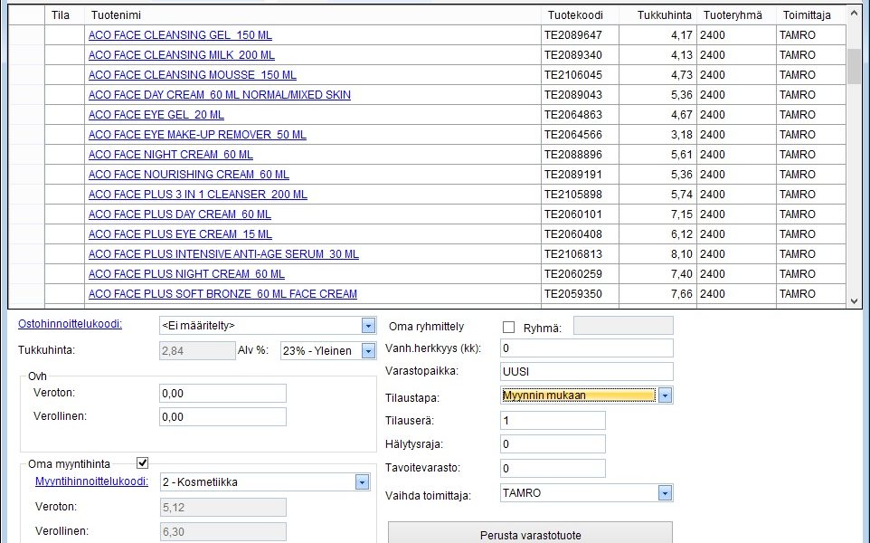Click the Tila column header

pyautogui.click(x=64, y=15)
